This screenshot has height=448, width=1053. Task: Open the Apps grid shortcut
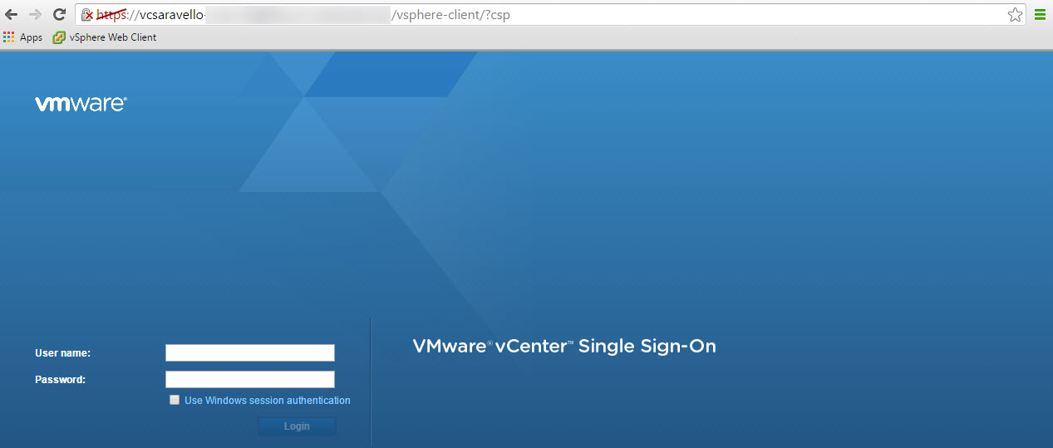click(x=23, y=37)
